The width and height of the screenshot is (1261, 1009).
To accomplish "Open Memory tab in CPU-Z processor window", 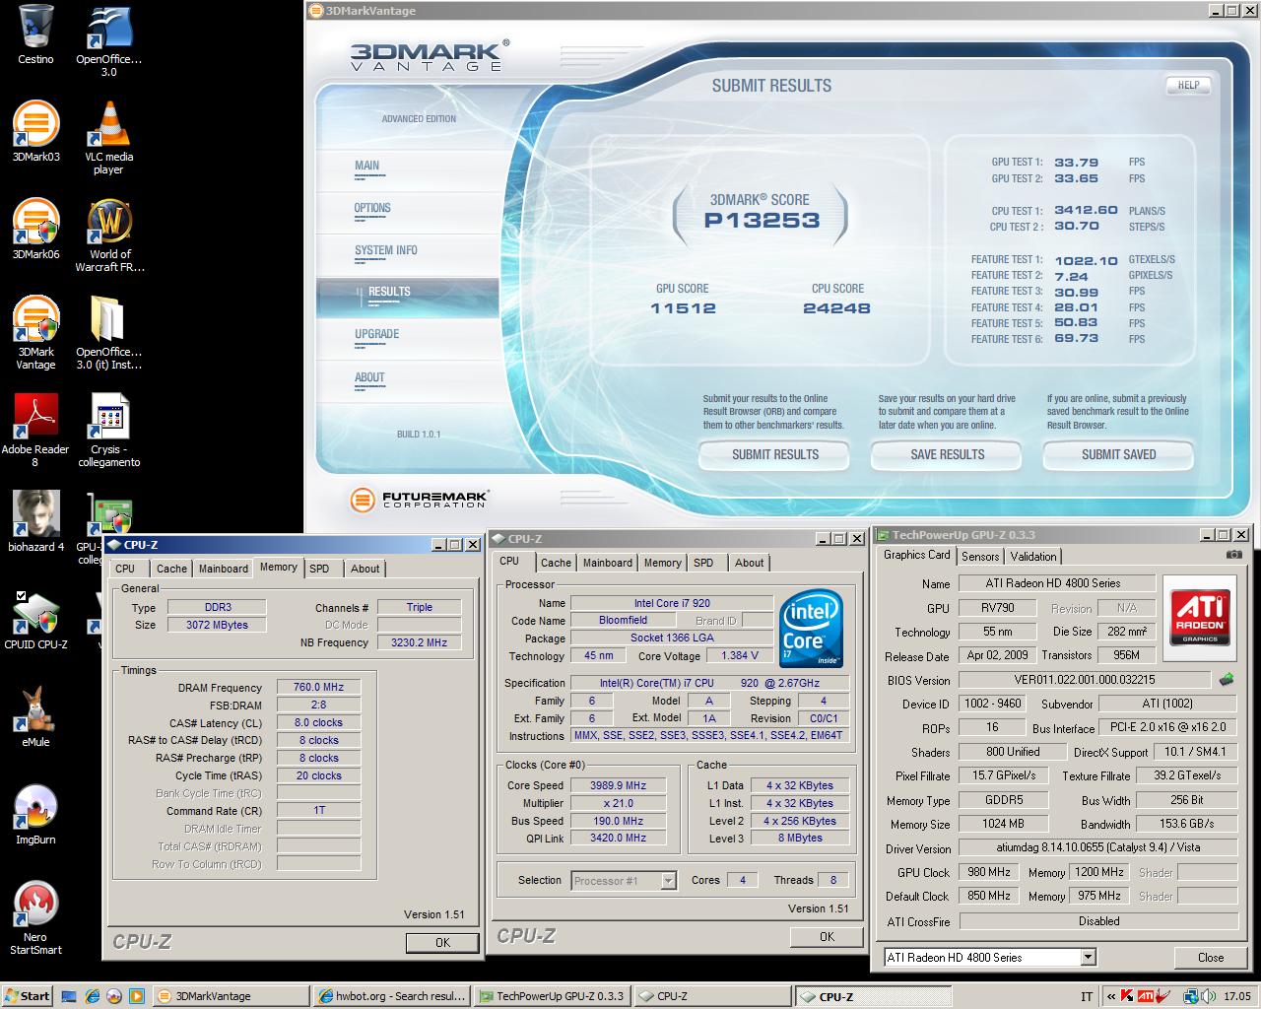I will point(662,563).
